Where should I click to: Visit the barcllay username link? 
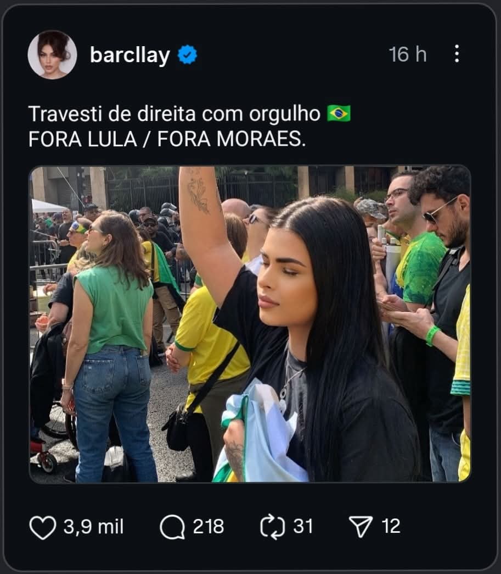(x=130, y=56)
